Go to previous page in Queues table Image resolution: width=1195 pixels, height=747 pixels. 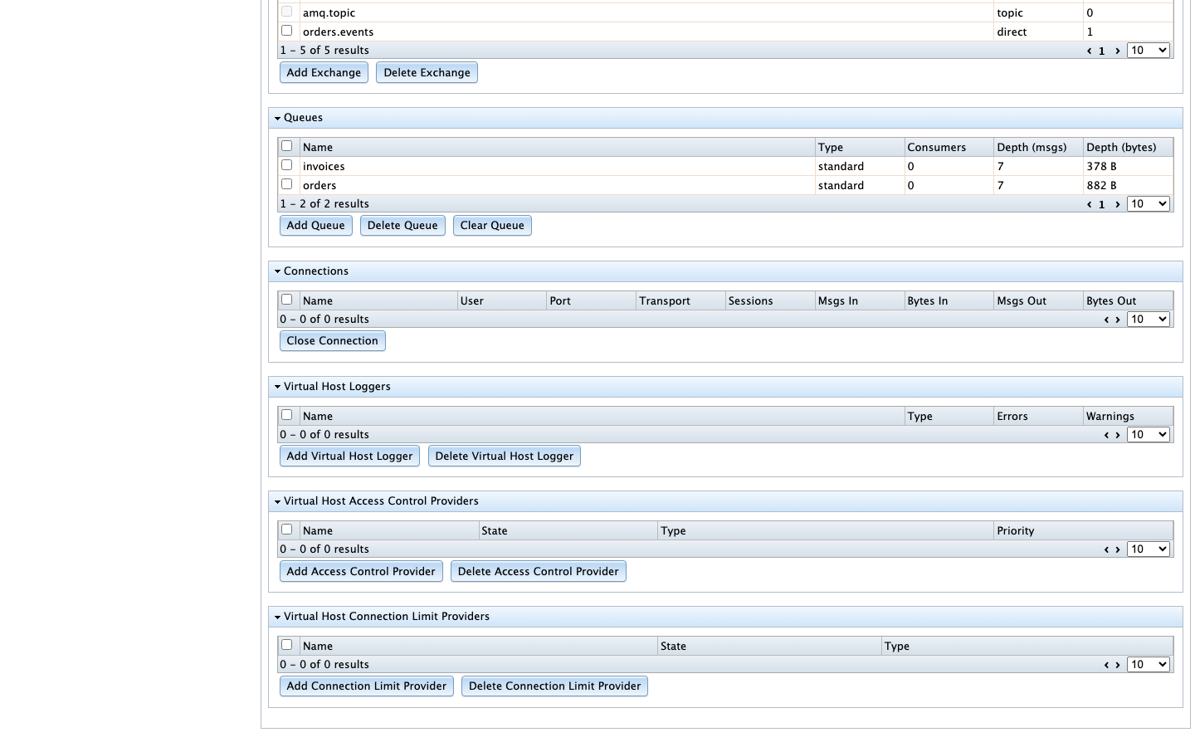[x=1089, y=204]
